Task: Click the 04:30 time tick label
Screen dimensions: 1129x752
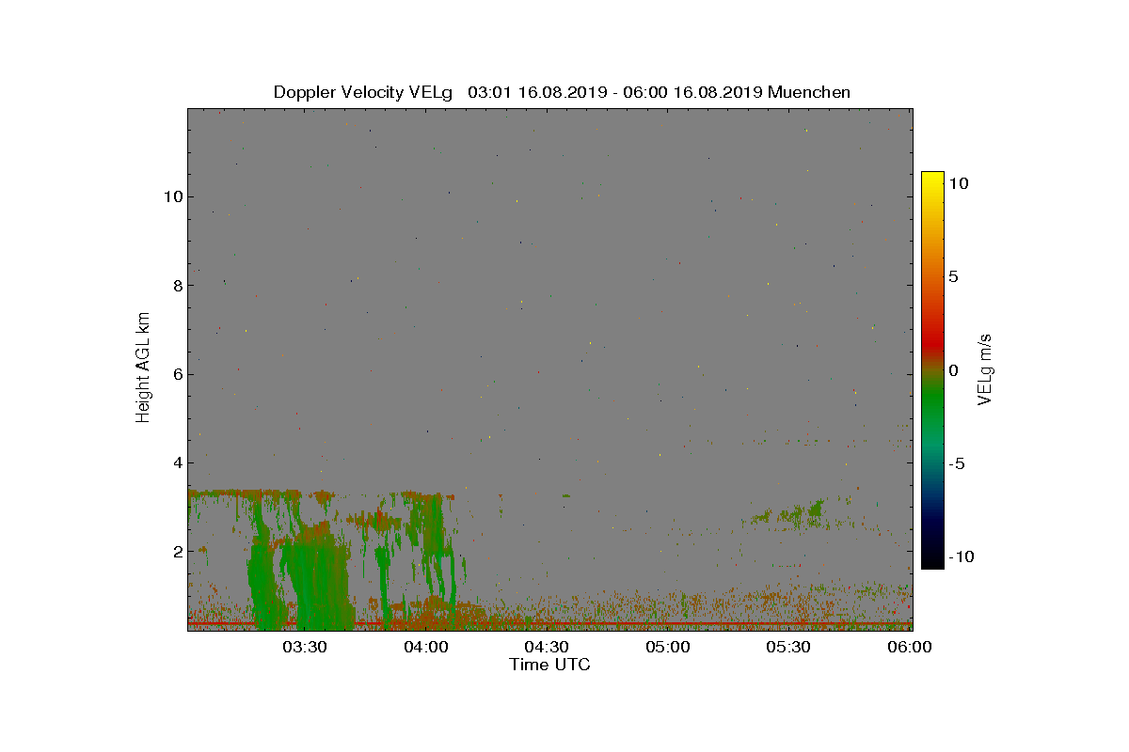Action: (x=547, y=647)
